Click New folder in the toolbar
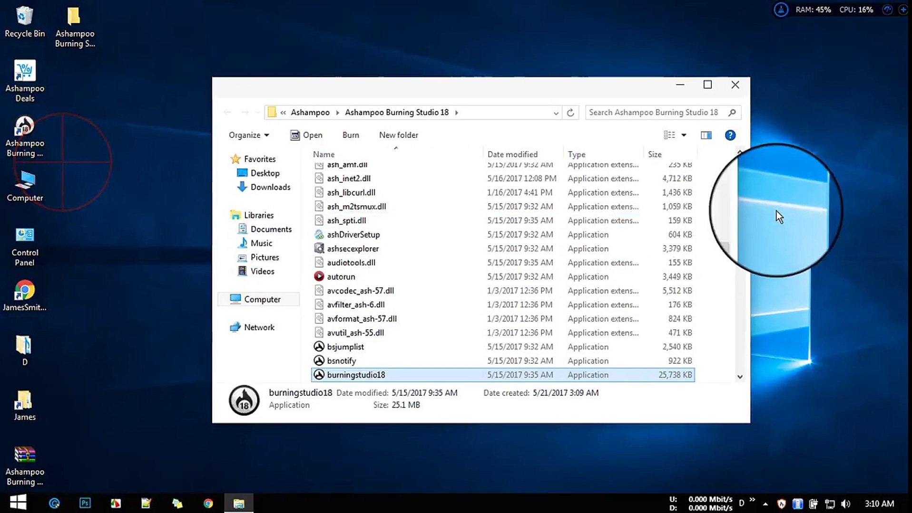 point(398,135)
